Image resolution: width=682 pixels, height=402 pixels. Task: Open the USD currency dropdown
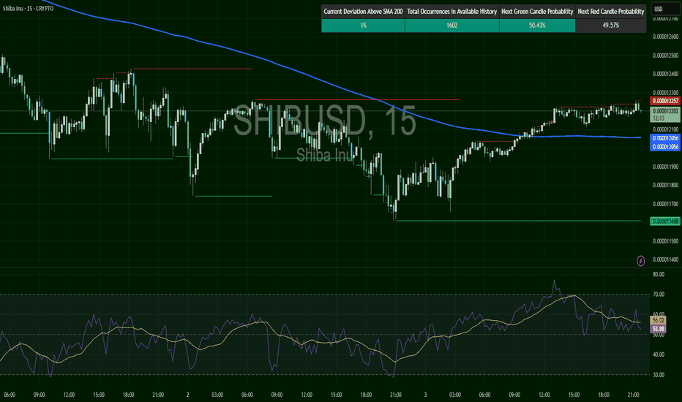[664, 9]
